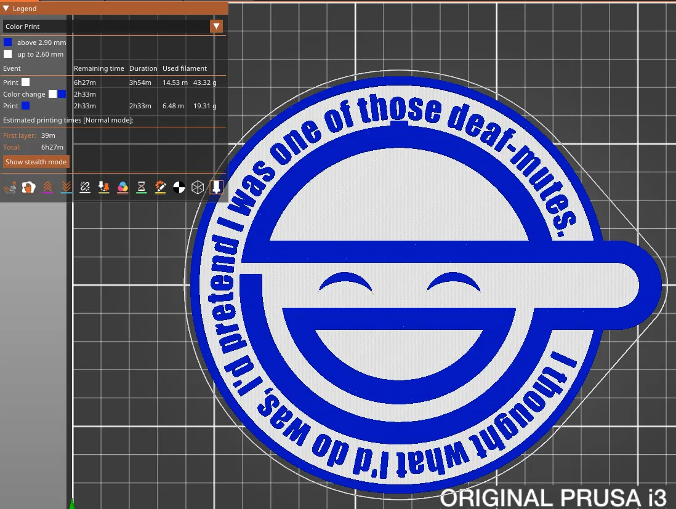Click the Show stealth mode button

pyautogui.click(x=36, y=162)
